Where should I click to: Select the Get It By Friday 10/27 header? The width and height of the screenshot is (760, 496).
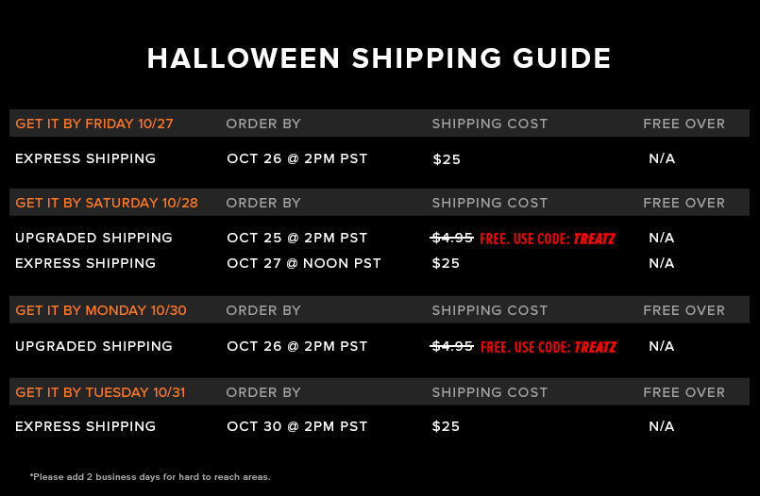(94, 124)
